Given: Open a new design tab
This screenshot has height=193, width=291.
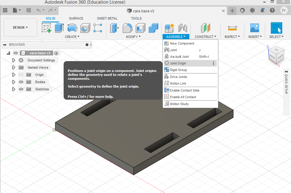Looking at the screenshot, I should point(232,11).
